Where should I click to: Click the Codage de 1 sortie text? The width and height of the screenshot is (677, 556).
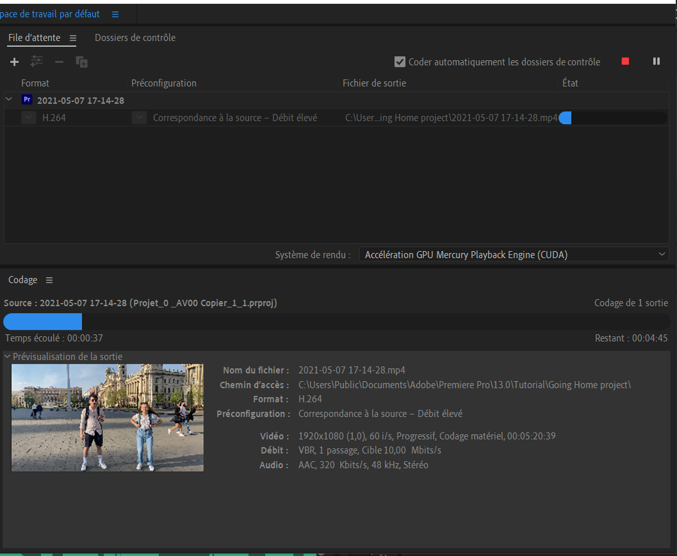pos(631,303)
